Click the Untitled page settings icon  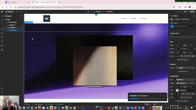pos(103,12)
